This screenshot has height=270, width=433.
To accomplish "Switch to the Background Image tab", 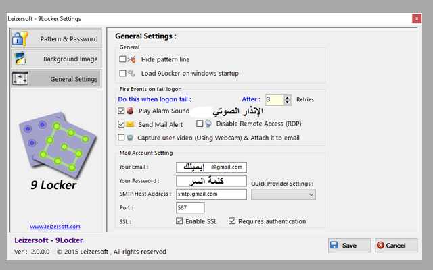I will coord(56,59).
